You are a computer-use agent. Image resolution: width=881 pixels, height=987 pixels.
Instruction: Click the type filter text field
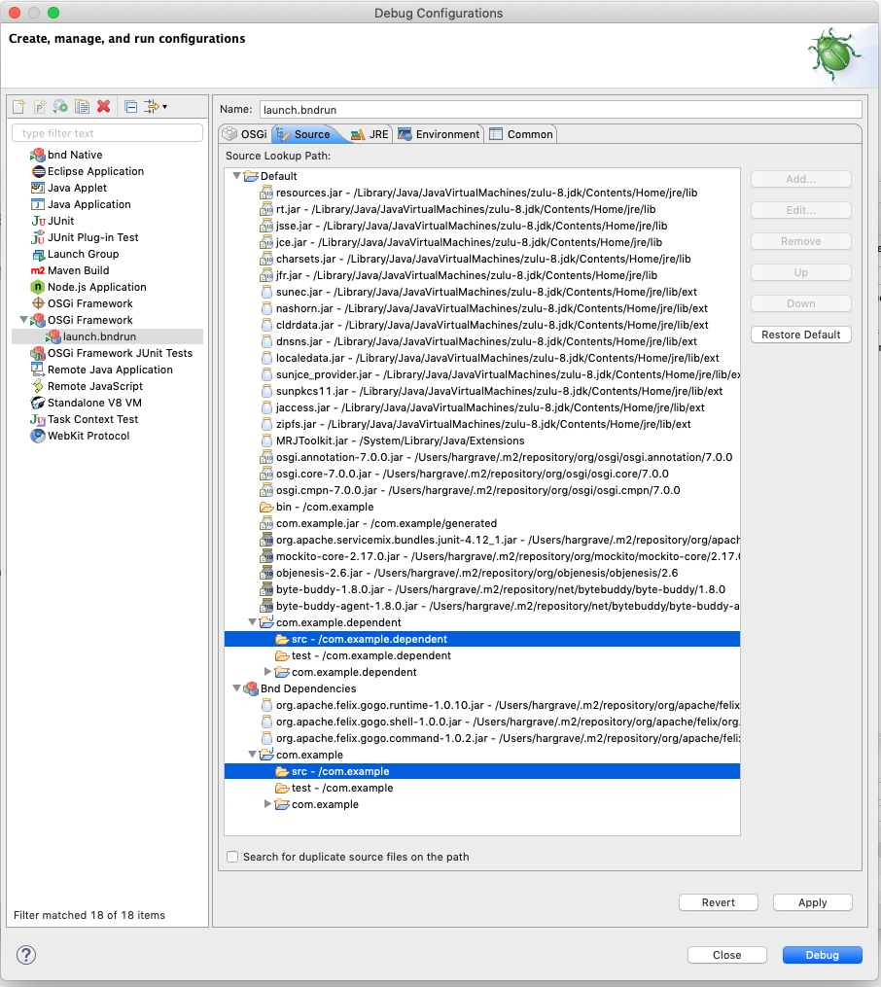[x=107, y=132]
